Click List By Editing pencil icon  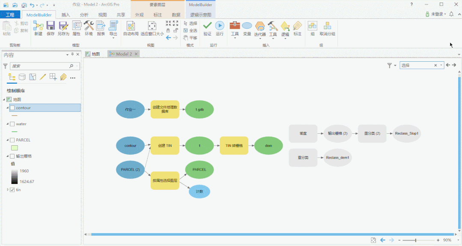pos(43,77)
